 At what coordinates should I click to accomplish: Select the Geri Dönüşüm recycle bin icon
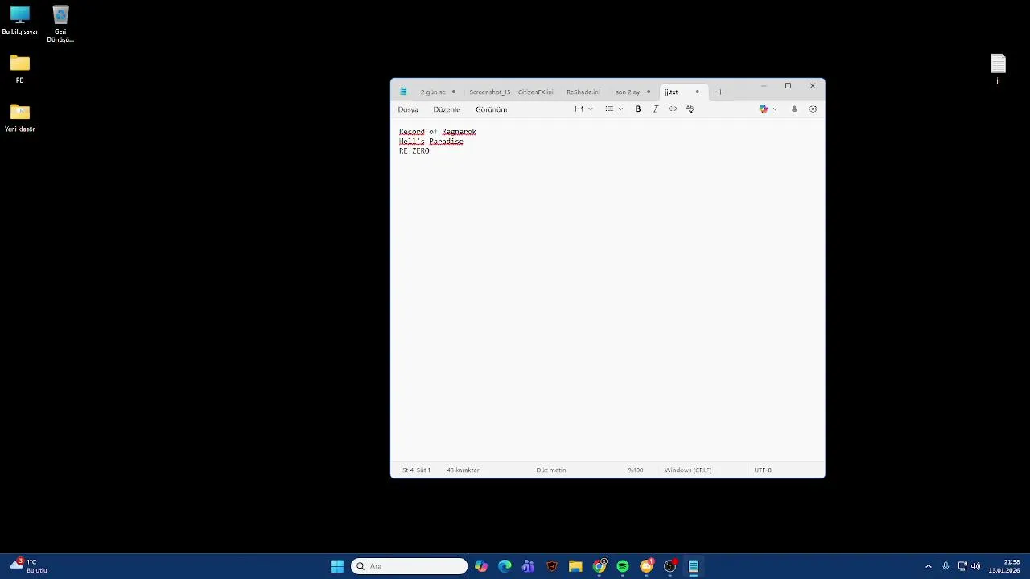tap(60, 24)
